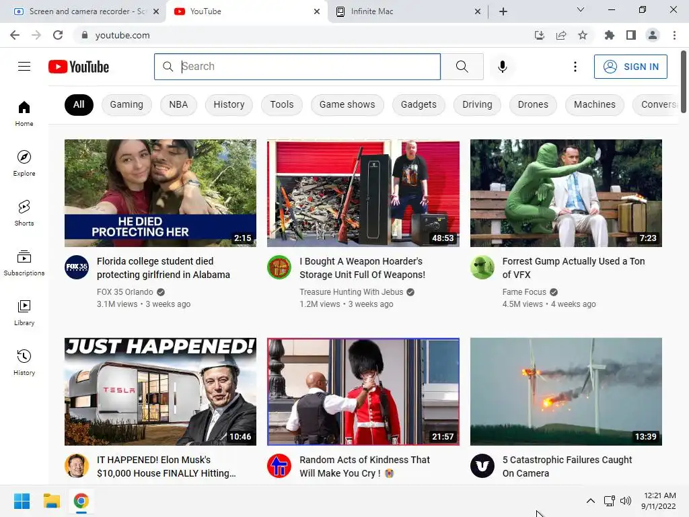Click the Chrome taskbar icon

click(81, 501)
